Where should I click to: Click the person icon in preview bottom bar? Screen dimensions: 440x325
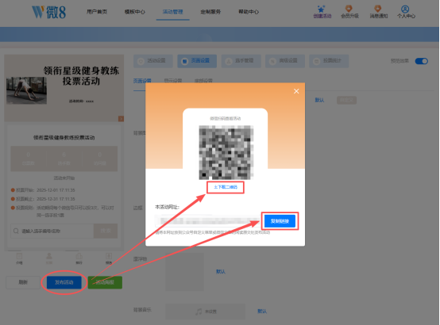[49, 256]
